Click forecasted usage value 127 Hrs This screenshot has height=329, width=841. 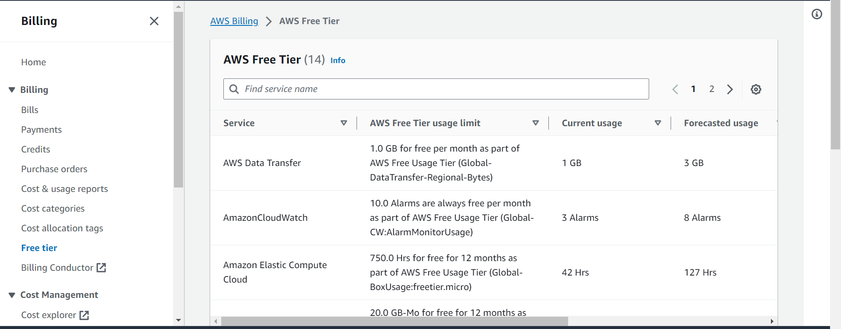tap(700, 272)
